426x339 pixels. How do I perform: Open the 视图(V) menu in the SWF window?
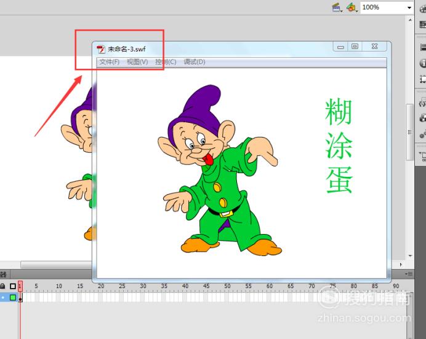[x=137, y=62]
